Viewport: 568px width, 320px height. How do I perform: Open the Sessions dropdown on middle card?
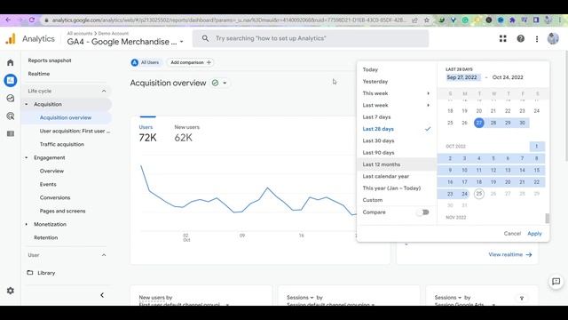point(300,298)
